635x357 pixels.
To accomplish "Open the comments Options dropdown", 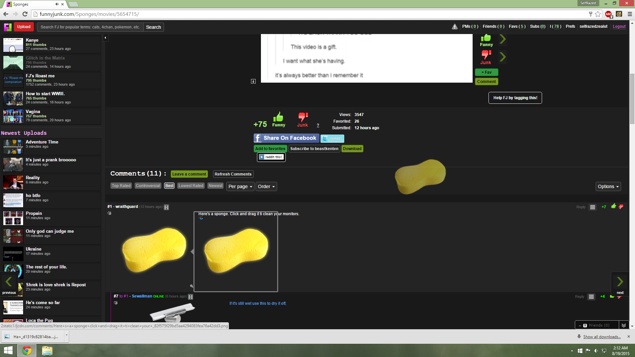I will [x=608, y=186].
